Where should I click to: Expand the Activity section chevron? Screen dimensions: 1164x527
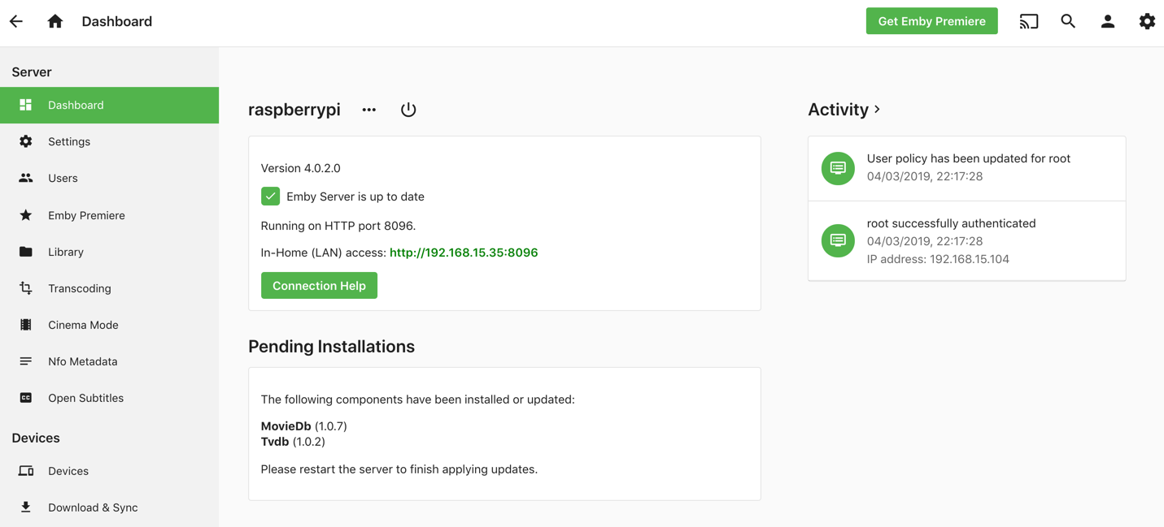click(x=877, y=110)
